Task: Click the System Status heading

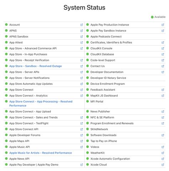Action: 84,7
